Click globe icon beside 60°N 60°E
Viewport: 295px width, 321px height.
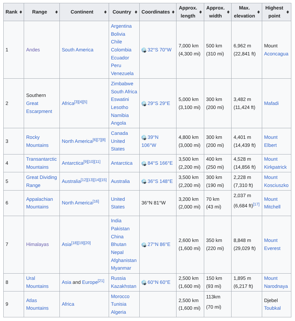tap(144, 282)
